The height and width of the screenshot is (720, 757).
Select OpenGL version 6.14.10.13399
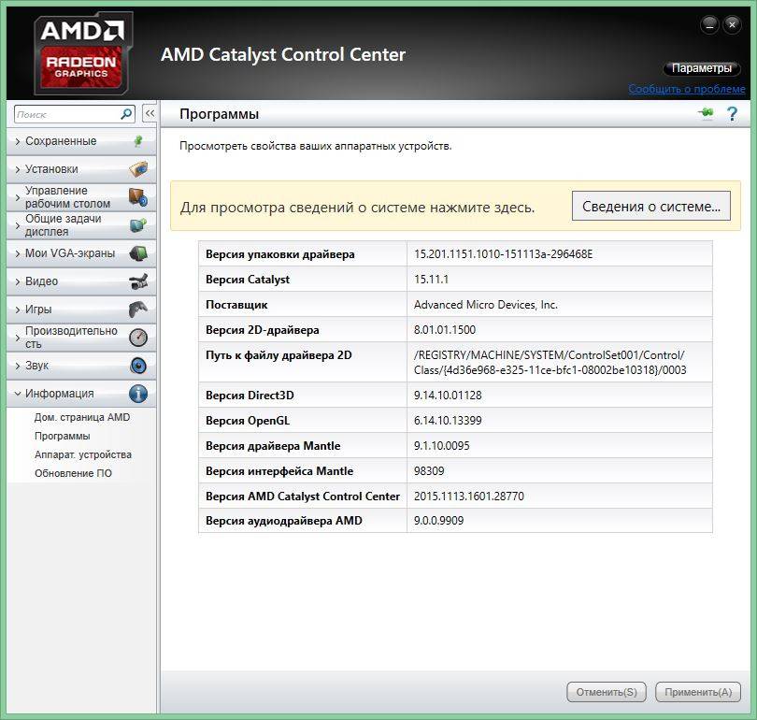tap(448, 420)
